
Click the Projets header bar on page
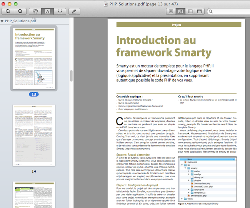(x=179, y=25)
